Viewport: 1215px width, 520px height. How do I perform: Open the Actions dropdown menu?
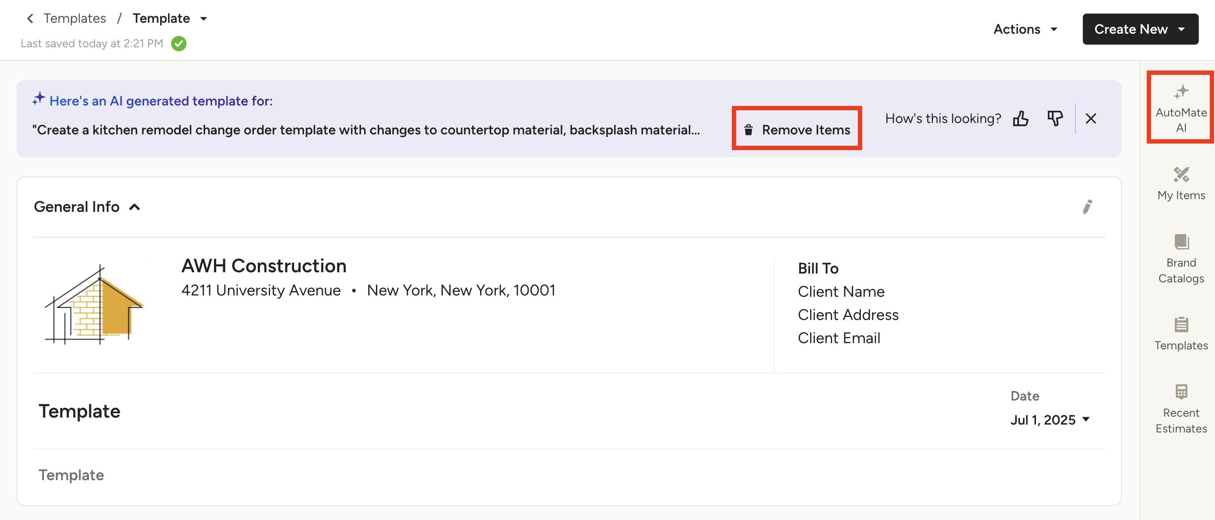tap(1025, 29)
